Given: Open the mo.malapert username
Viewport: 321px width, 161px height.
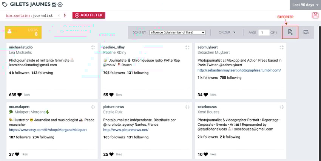Looking at the screenshot, I should [19, 106].
